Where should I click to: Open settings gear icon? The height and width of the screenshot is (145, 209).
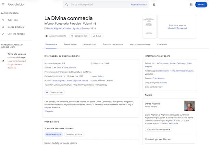click(x=154, y=4)
